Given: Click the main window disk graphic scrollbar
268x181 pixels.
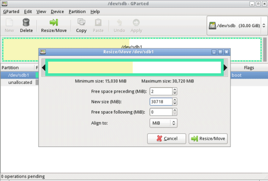Looking at the screenshot, I should [265, 49].
